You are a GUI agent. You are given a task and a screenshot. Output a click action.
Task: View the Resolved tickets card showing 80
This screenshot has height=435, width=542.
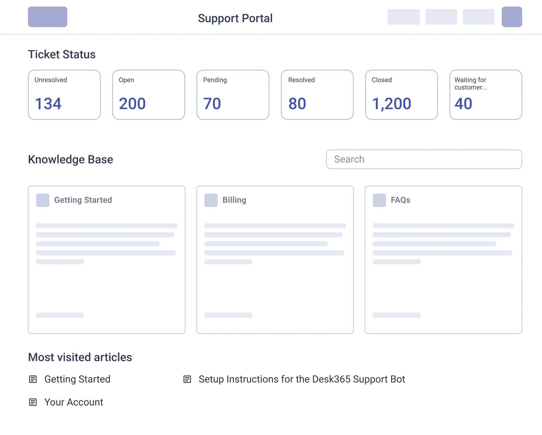[317, 95]
